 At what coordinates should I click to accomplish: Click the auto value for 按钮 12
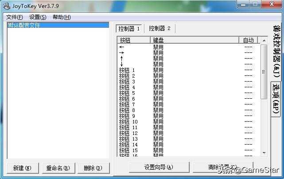(248, 133)
